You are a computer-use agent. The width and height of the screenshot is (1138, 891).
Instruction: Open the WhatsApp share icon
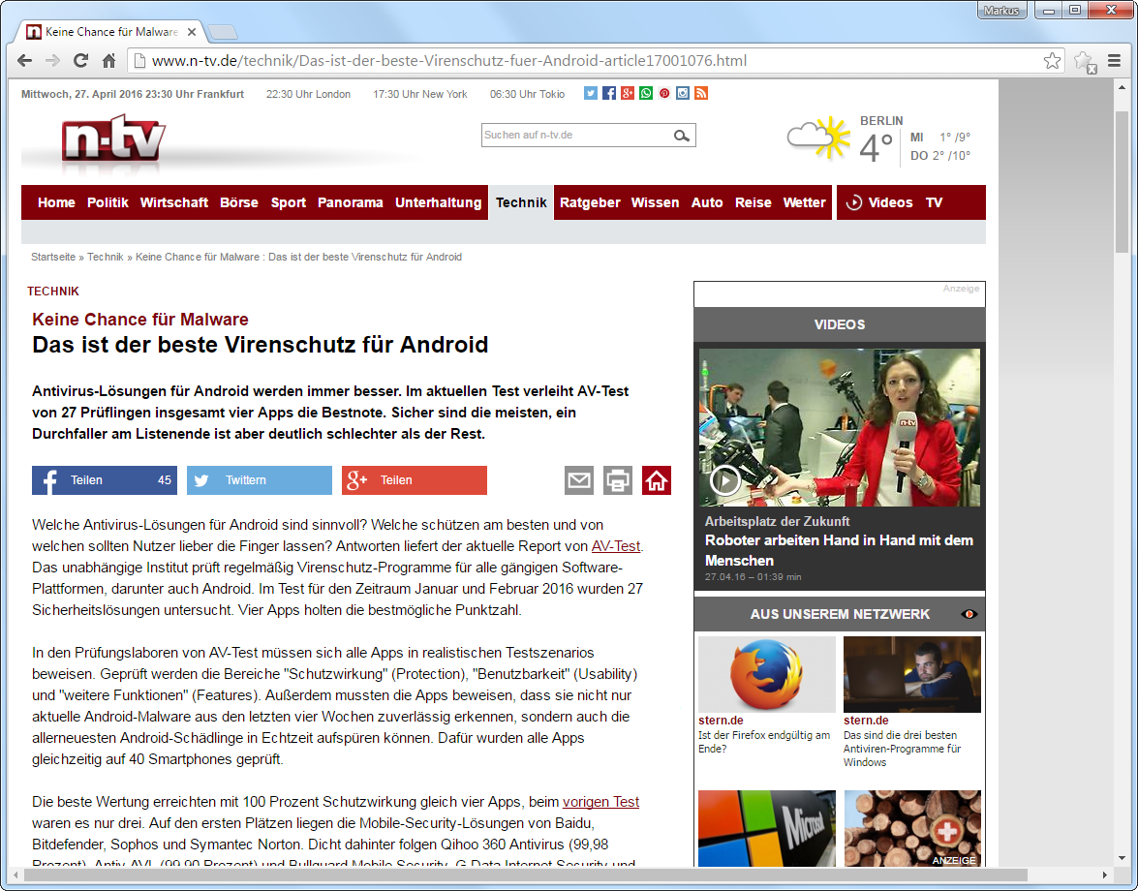(x=646, y=94)
